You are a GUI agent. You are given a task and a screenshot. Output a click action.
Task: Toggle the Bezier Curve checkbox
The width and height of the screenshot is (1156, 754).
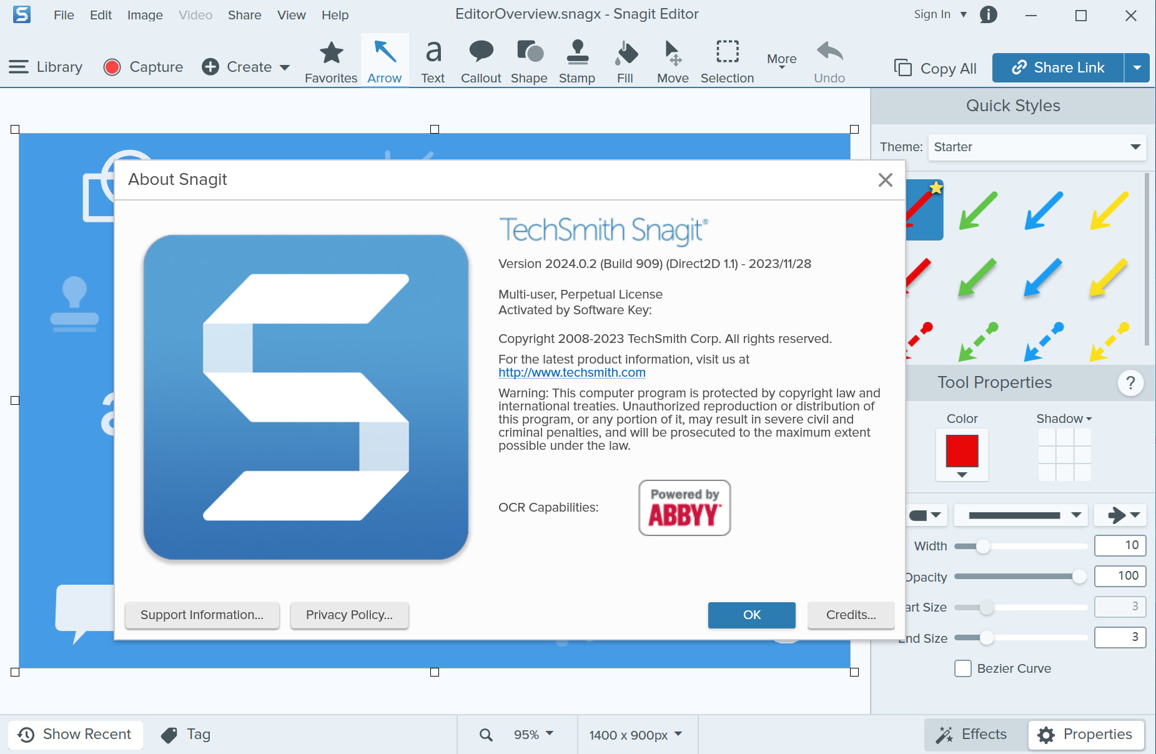[963, 668]
